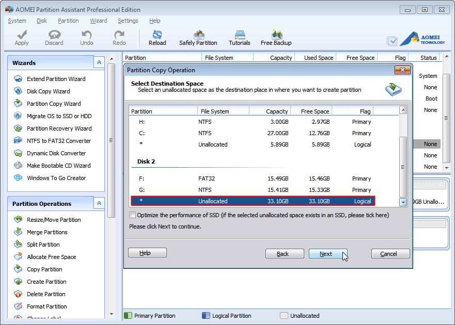Click the Back button
This screenshot has width=455, height=325.
[285, 252]
